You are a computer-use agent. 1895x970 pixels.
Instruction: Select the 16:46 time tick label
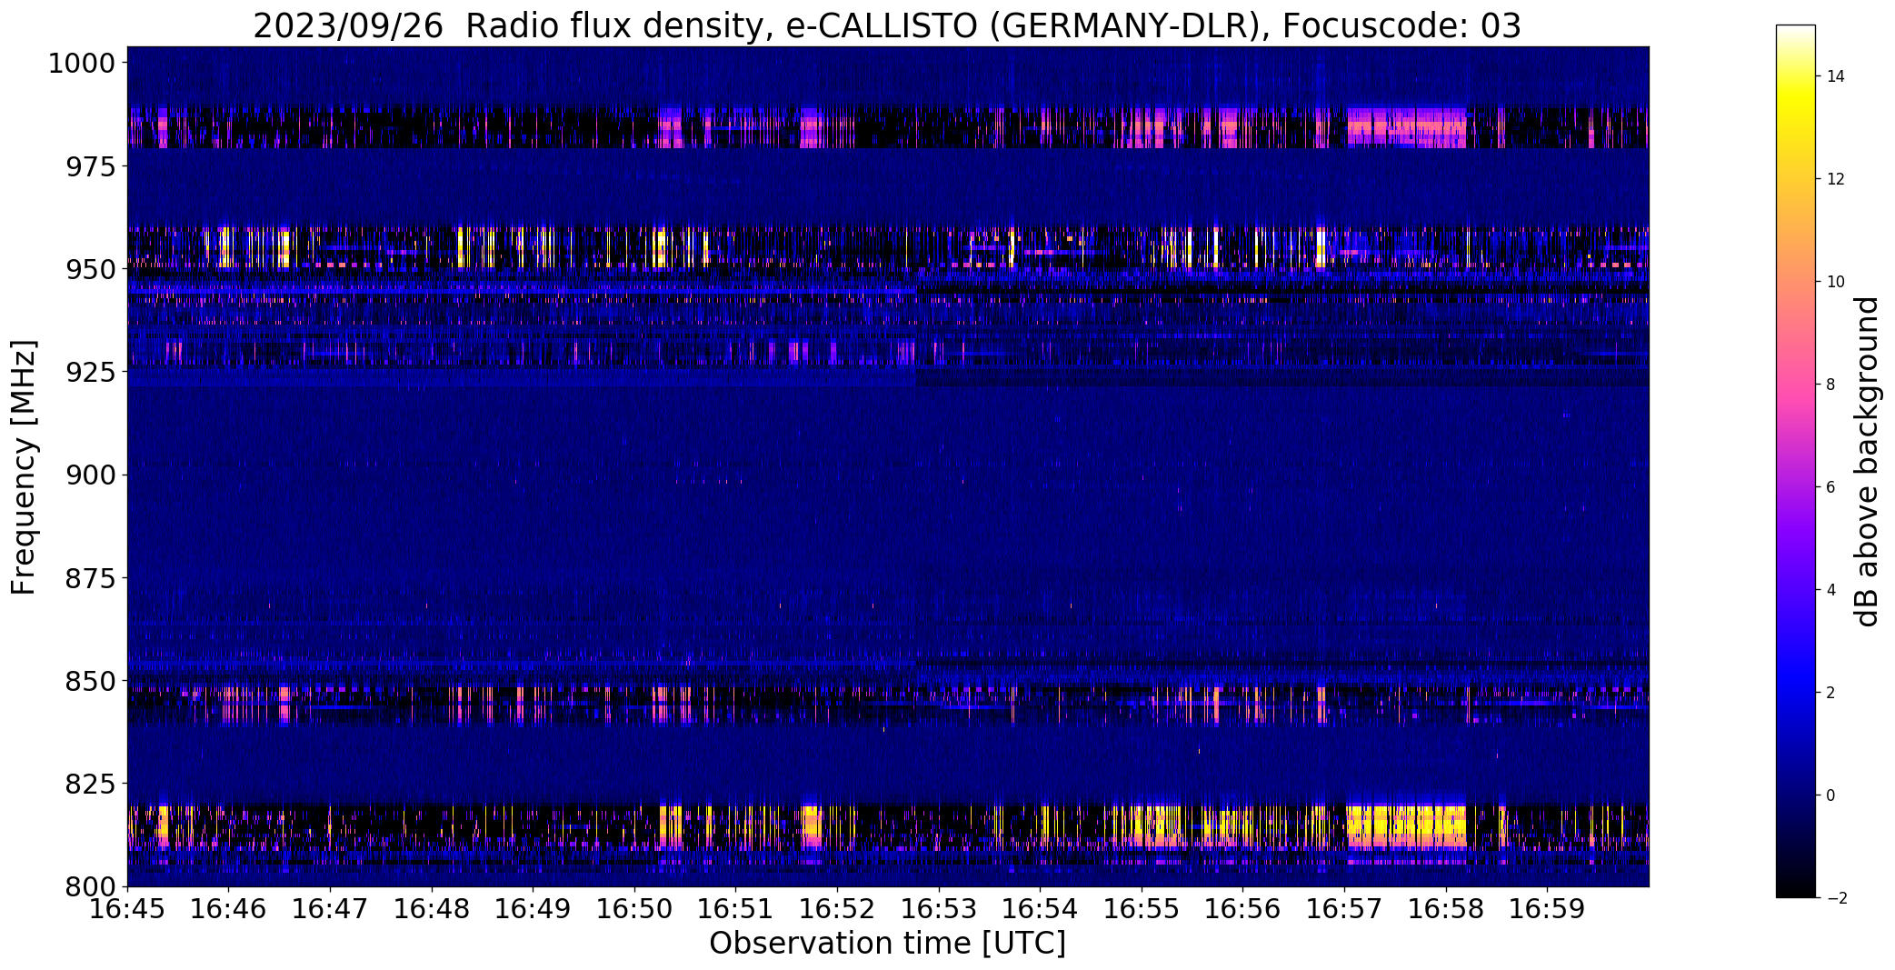[x=229, y=908]
